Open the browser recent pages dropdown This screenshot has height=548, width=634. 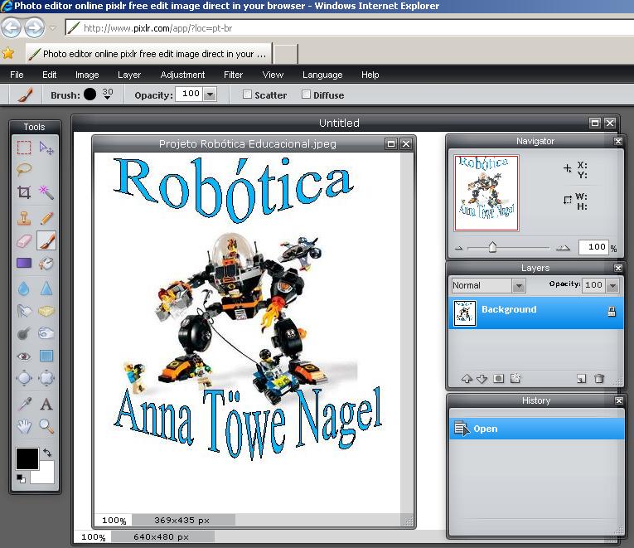tap(53, 28)
